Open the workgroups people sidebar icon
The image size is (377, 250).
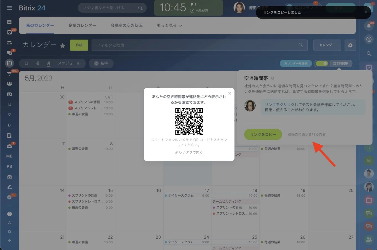click(x=9, y=84)
